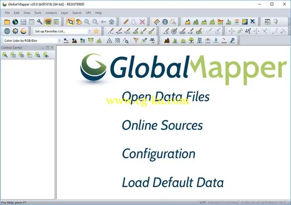Open Configuration via the wrench icon

[40, 22]
